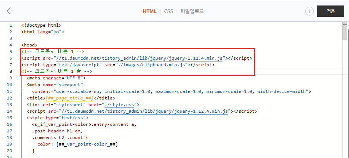Click line number 12 in the gutter
349x158 pixels.
point(10,98)
